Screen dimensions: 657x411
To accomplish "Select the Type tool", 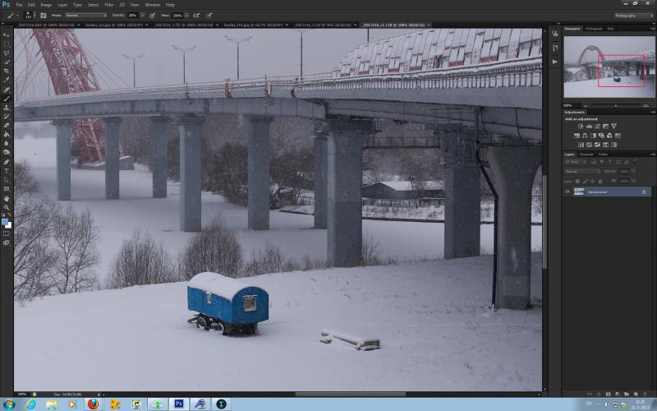I will point(7,171).
